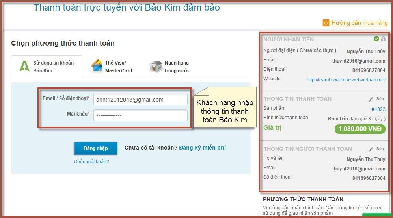Click phone number 841696827804 under Điện thoại
Screen dimensions: 393x218
(369, 70)
